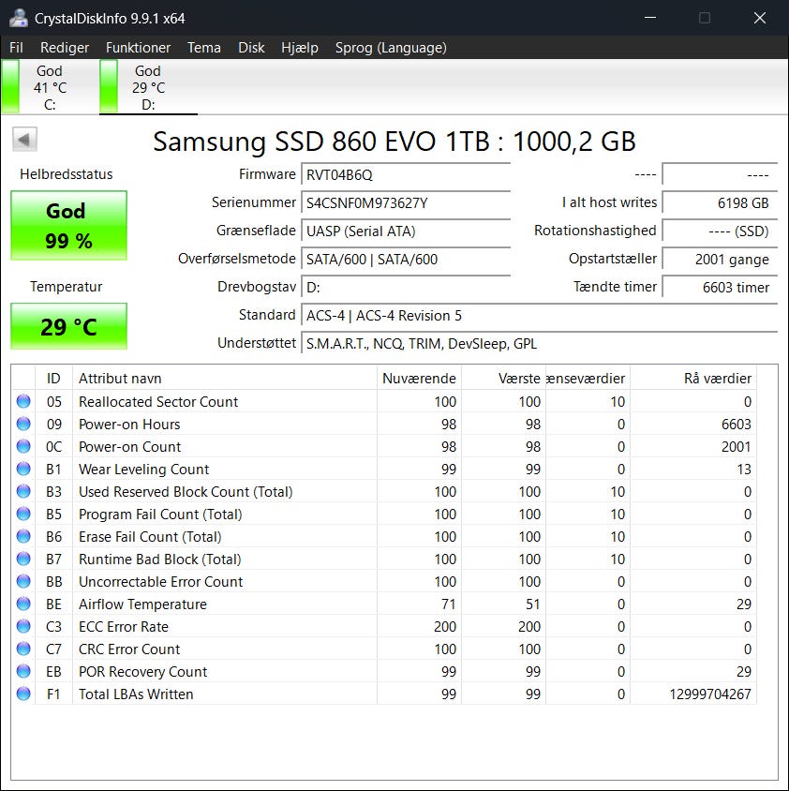Click status orb for Power-on Hours
The image size is (789, 791).
[x=23, y=424]
